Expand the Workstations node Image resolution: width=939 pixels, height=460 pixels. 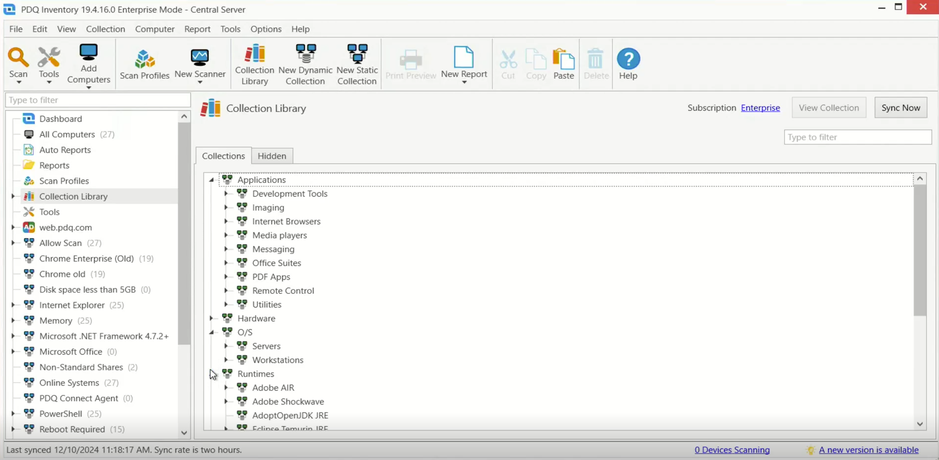click(x=226, y=360)
